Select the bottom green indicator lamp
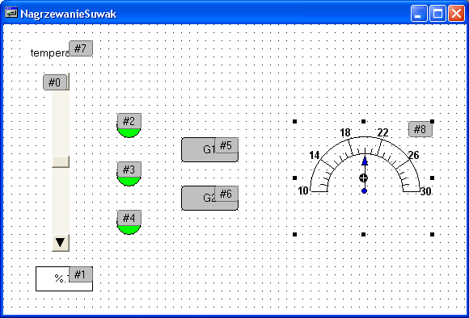The width and height of the screenshot is (469, 318). (x=129, y=223)
